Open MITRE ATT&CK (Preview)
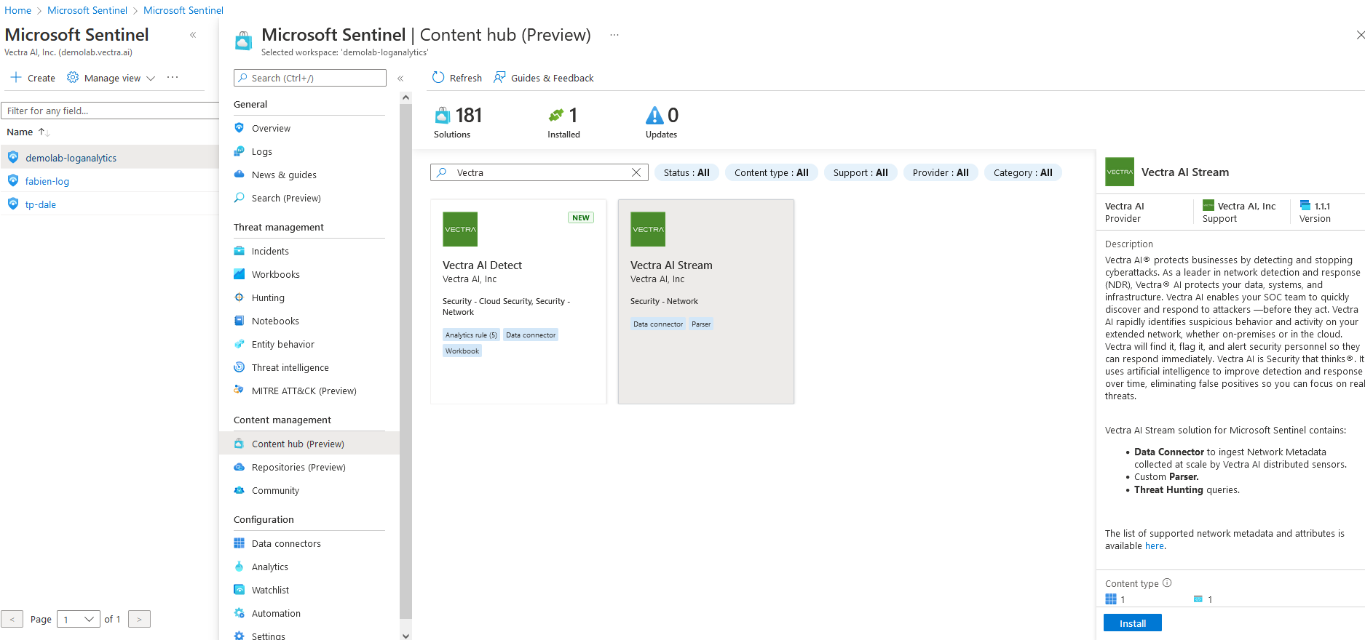Image resolution: width=1365 pixels, height=640 pixels. click(x=304, y=391)
